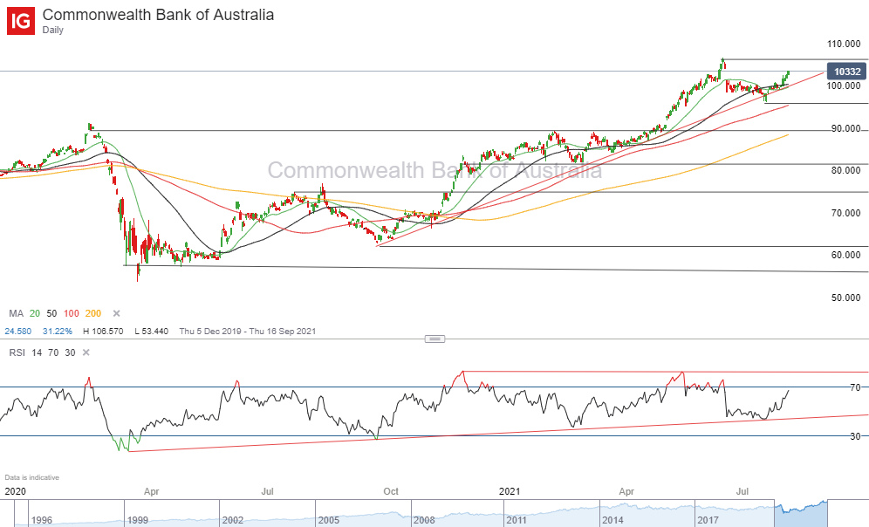This screenshot has height=527, width=869.
Task: Open the RSI indicator settings label
Action: 17,352
